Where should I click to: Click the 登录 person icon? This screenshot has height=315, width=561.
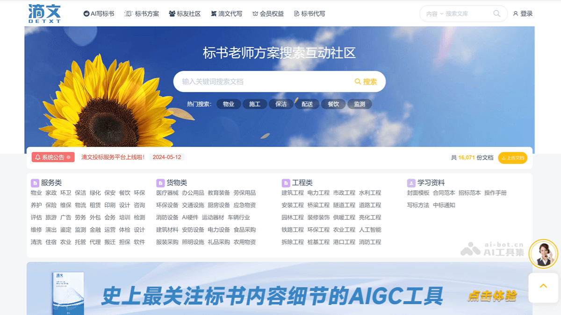pos(515,14)
